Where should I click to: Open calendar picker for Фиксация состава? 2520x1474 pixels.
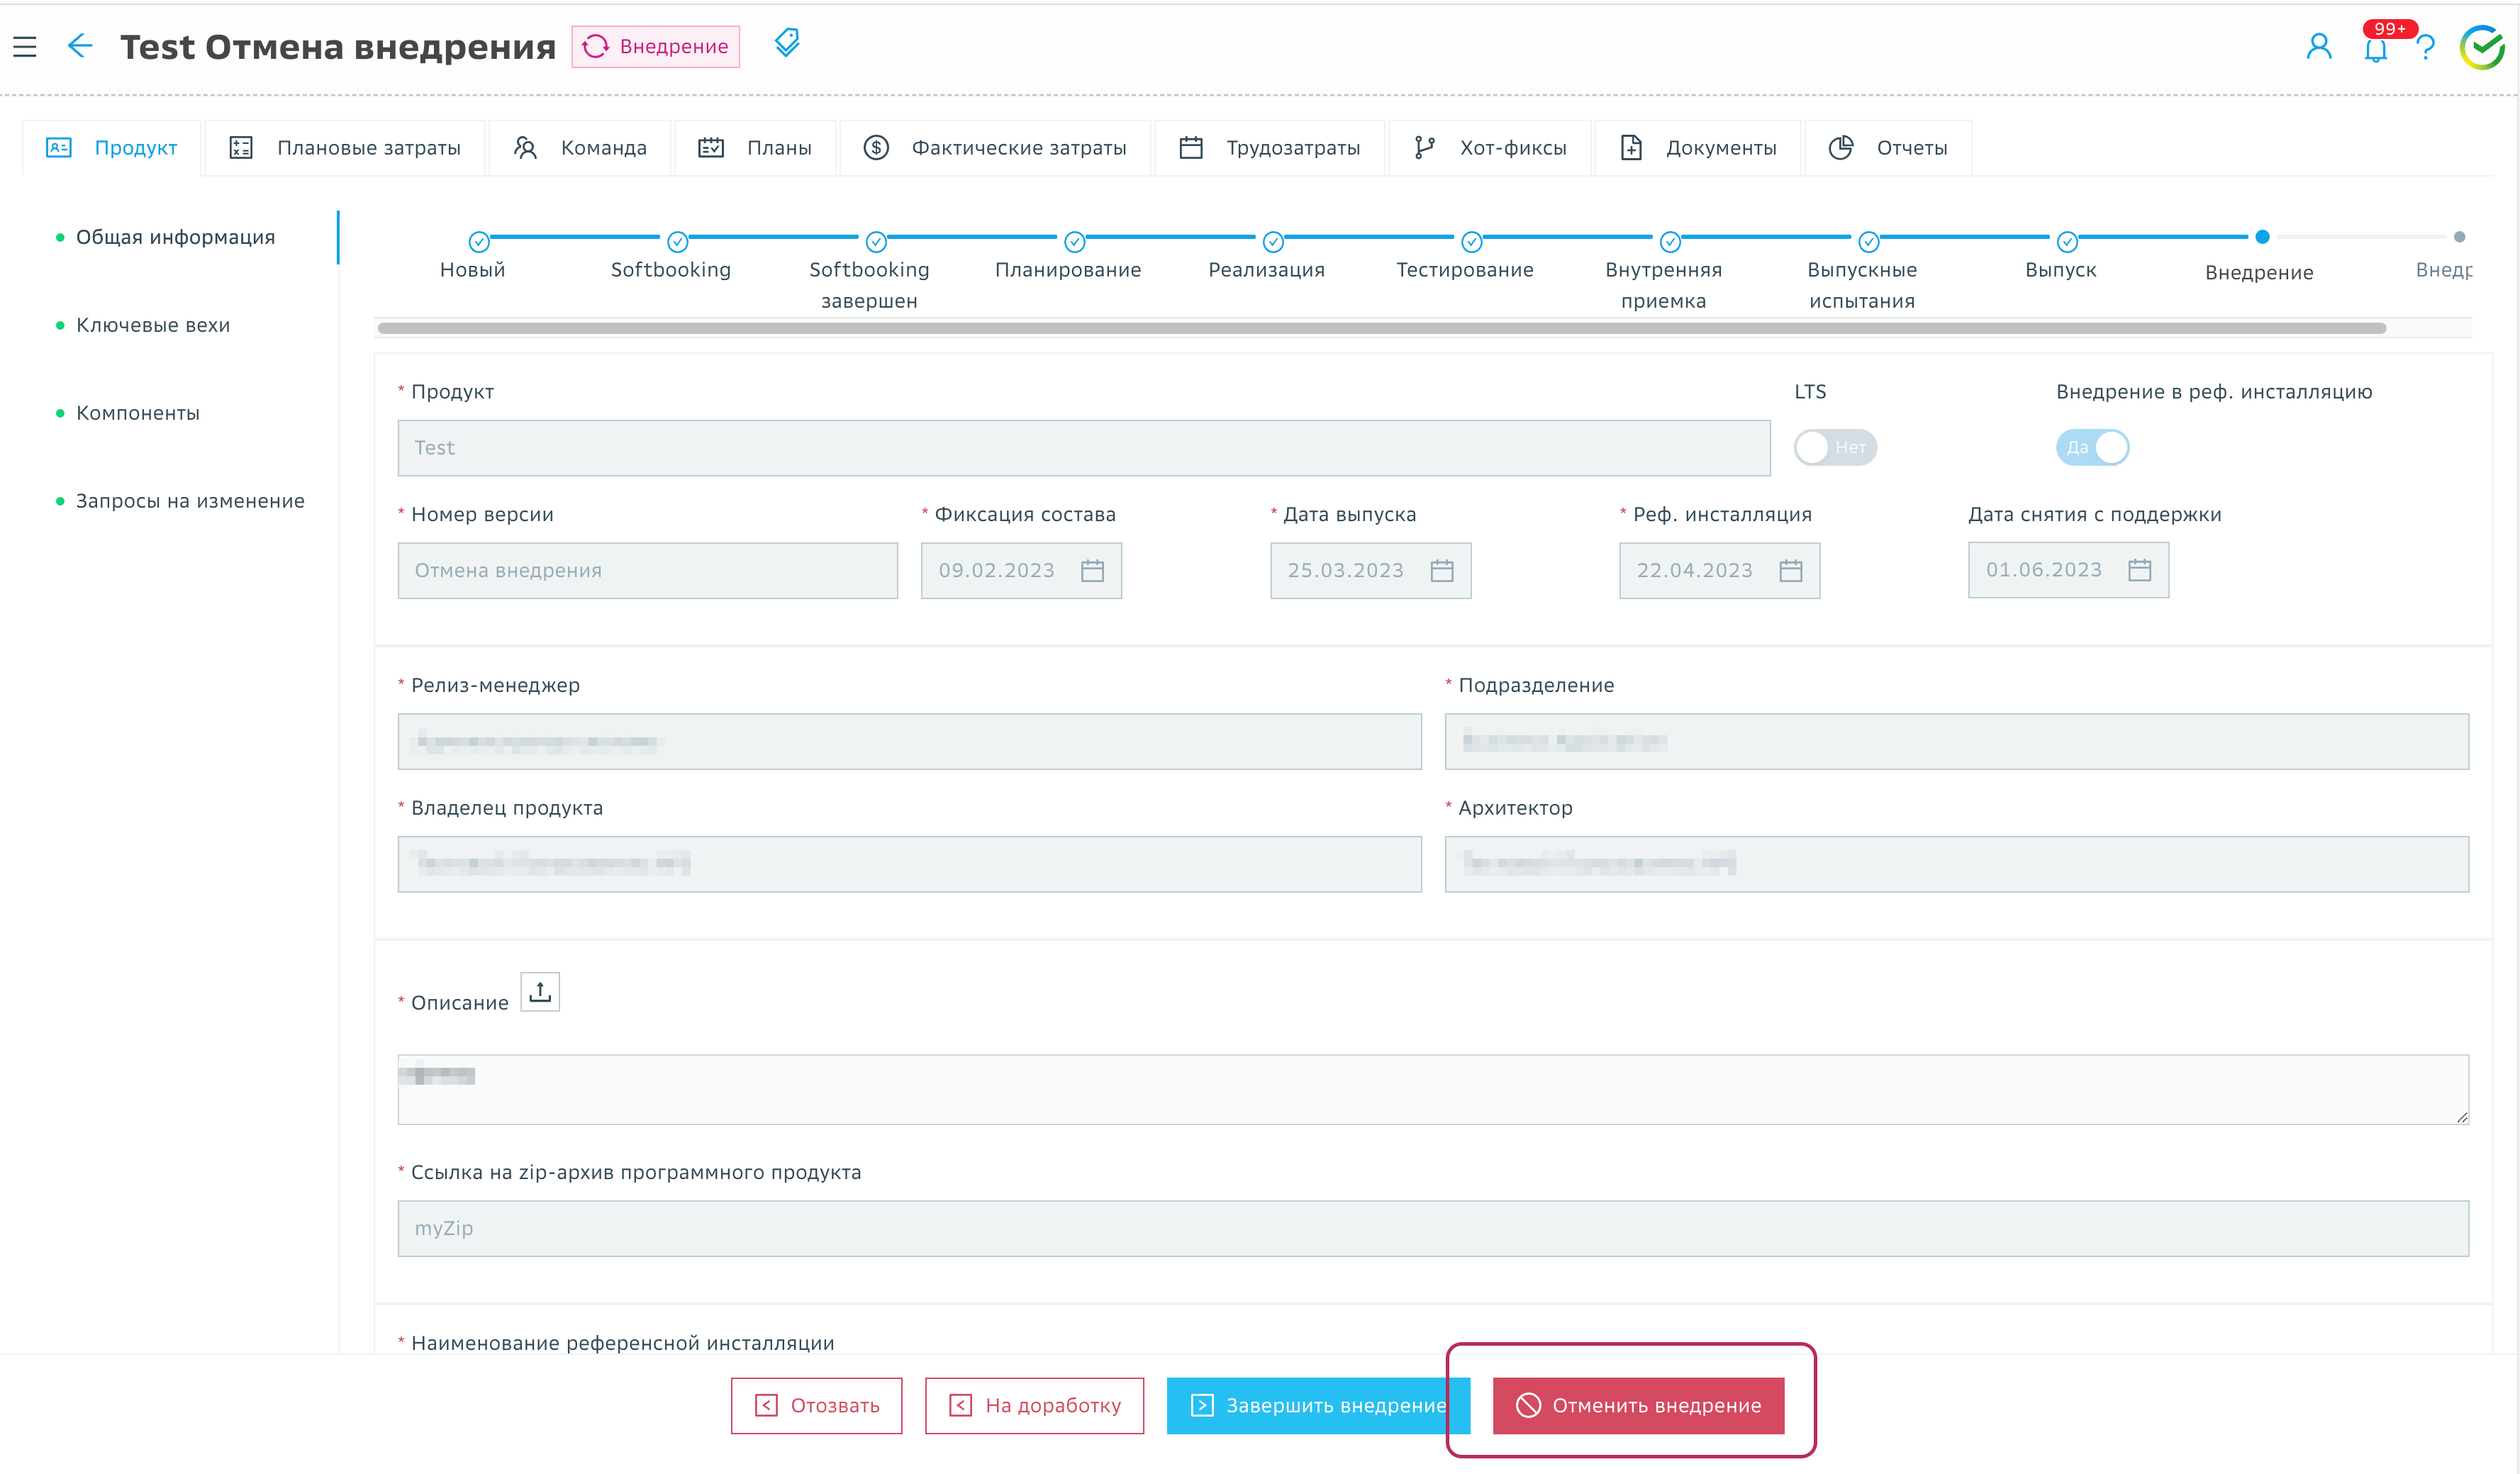(x=1092, y=571)
